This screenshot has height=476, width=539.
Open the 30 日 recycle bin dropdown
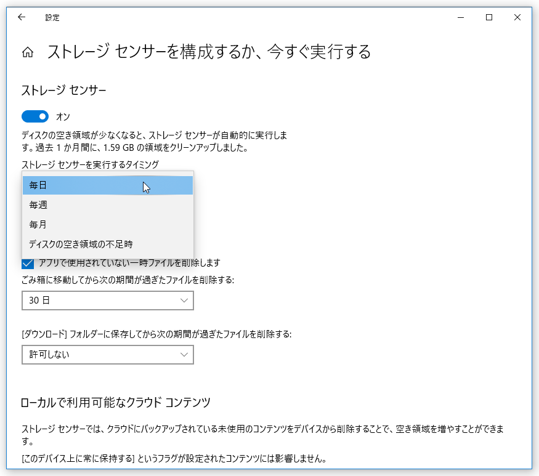point(108,301)
